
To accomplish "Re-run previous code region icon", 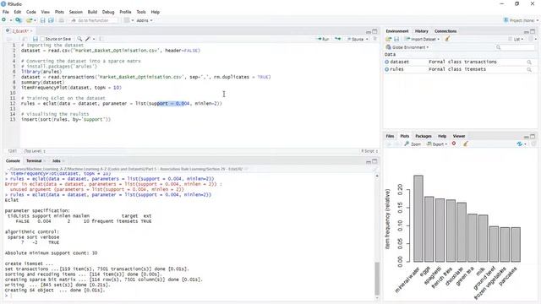I will coord(338,39).
